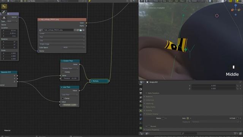Select the box select tool in node editor
This screenshot has width=243, height=137.
coord(4,6)
